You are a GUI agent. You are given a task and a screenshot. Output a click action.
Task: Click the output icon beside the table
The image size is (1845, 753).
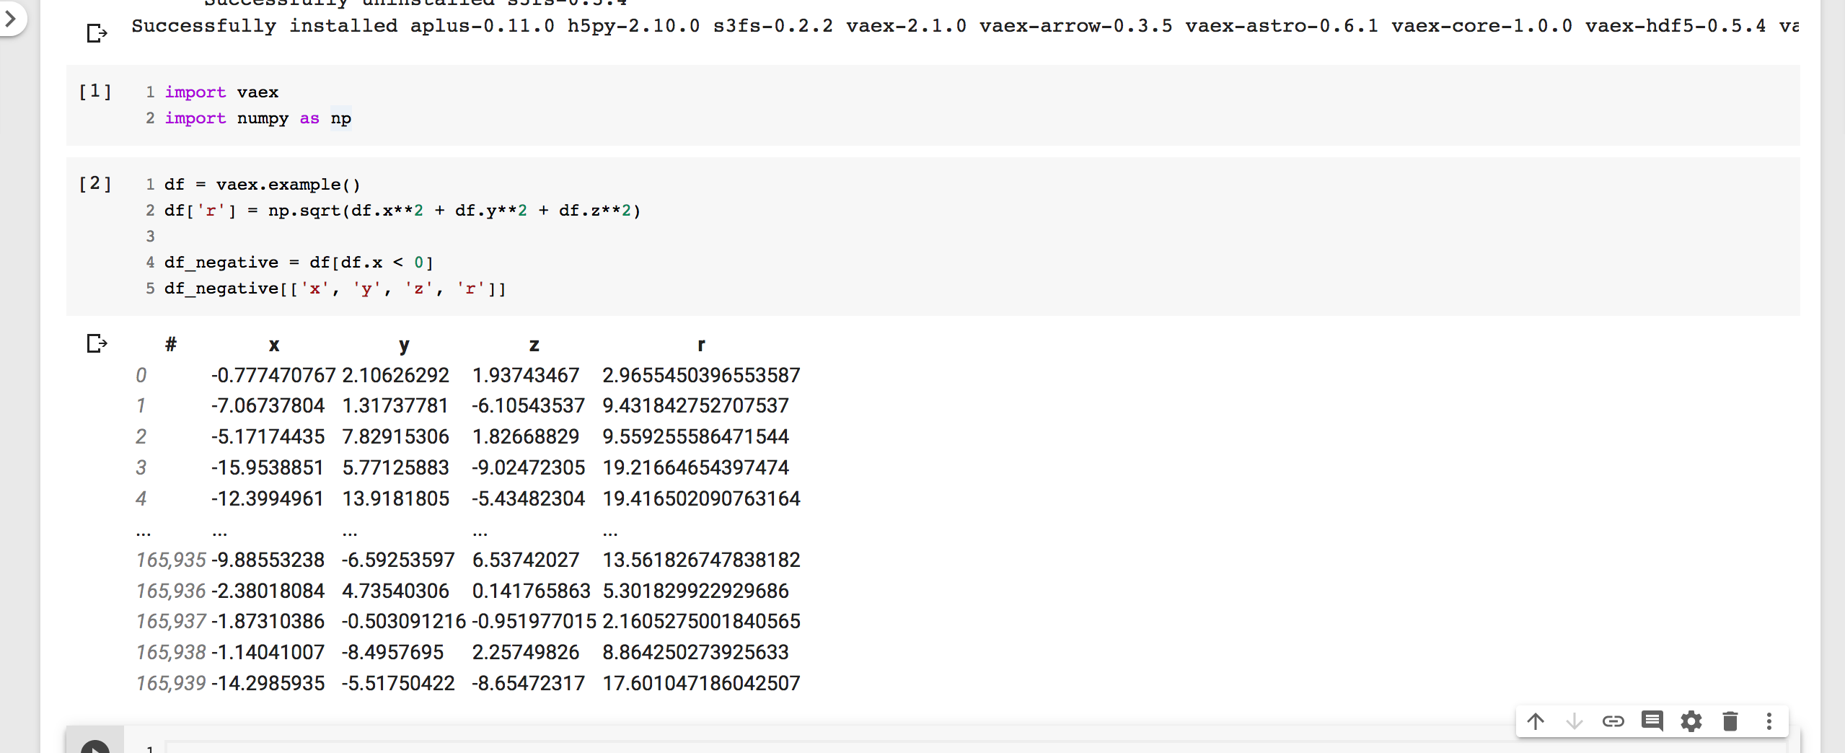pos(97,343)
